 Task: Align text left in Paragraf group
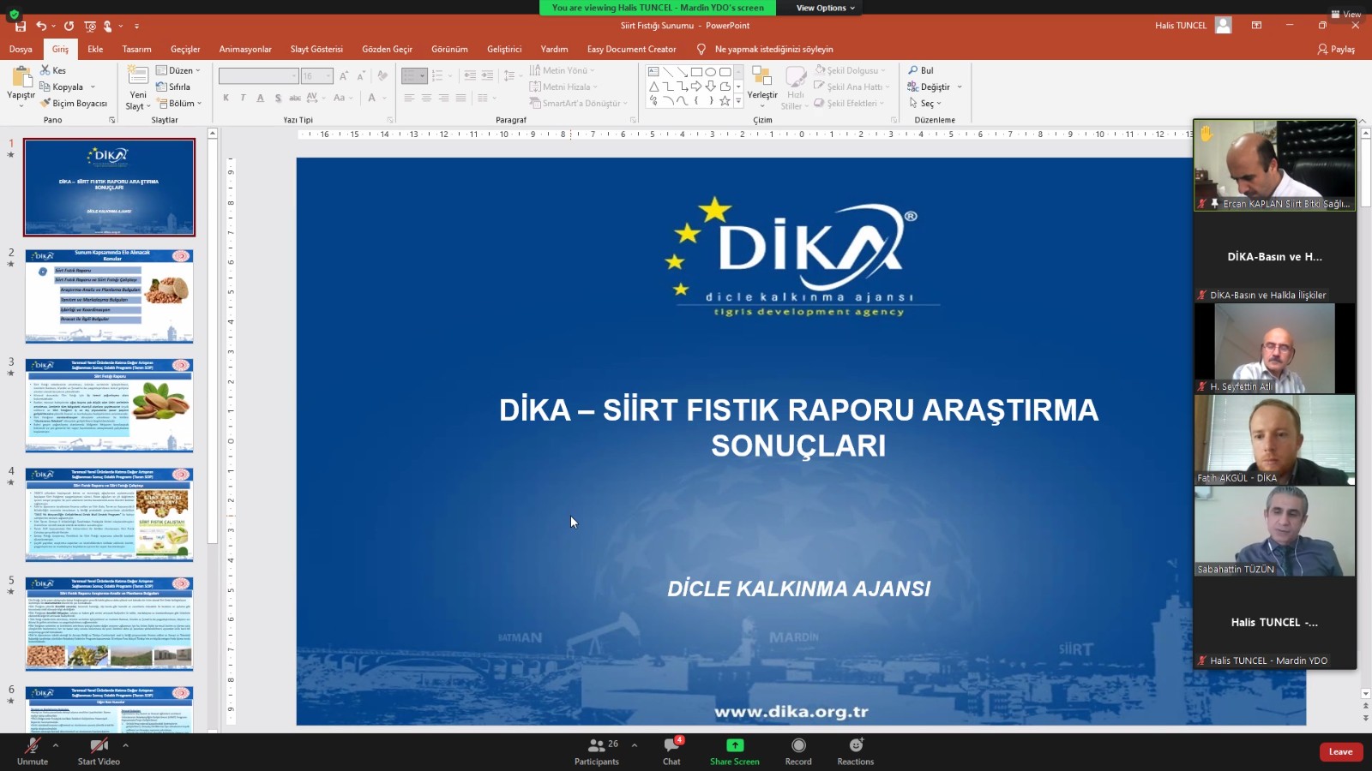409,98
